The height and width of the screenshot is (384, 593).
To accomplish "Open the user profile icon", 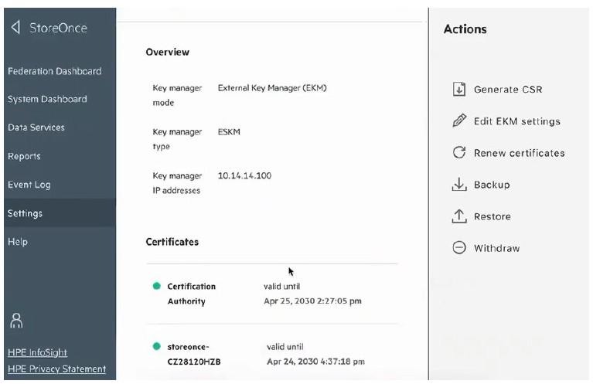I will point(16,321).
